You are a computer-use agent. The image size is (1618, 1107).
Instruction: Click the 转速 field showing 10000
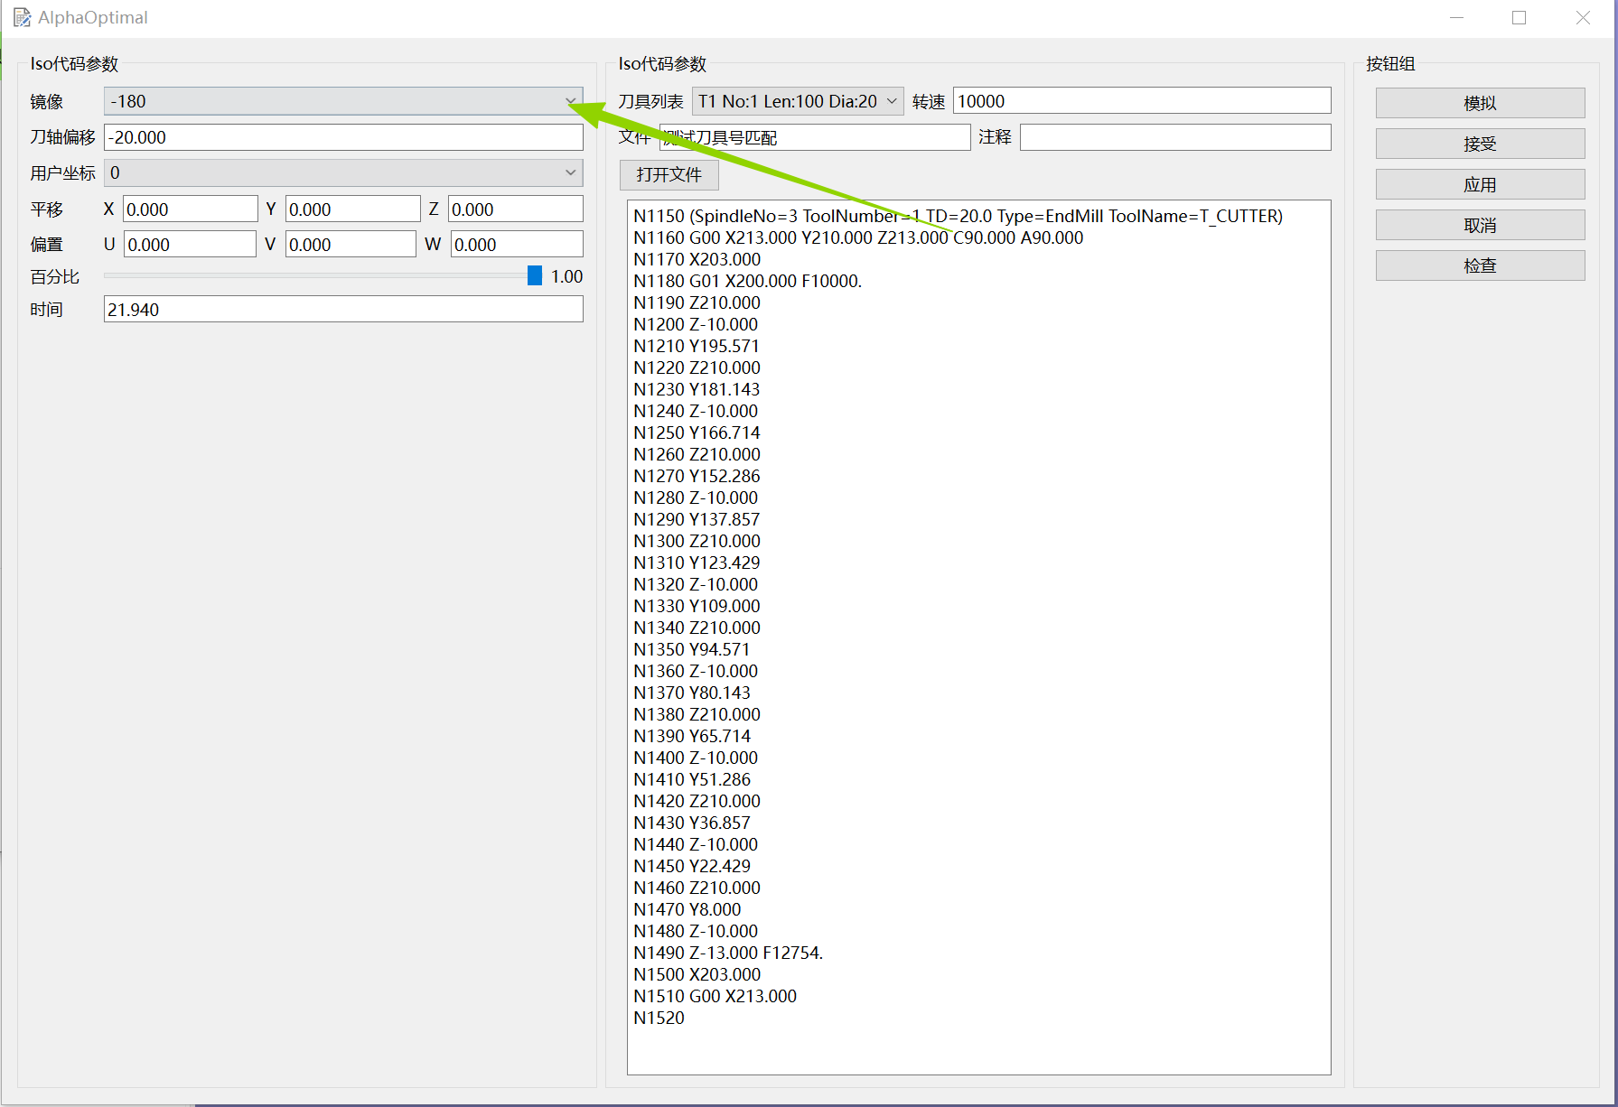coord(1141,101)
